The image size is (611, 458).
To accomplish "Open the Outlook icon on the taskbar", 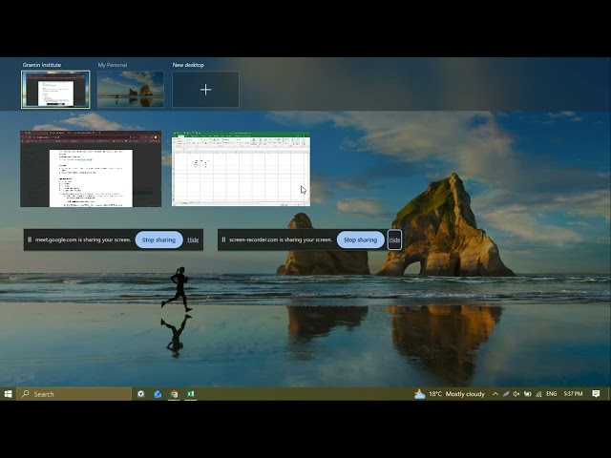I will [158, 394].
